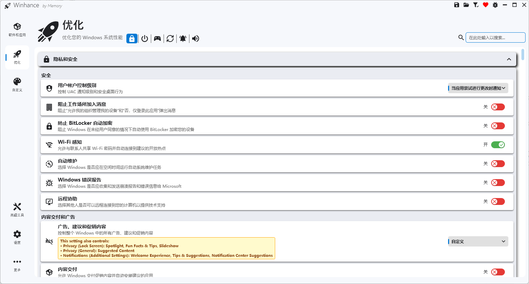The image size is (529, 284).
Task: Click the 自定义 navigation item in sidebar
Action: coord(17,84)
